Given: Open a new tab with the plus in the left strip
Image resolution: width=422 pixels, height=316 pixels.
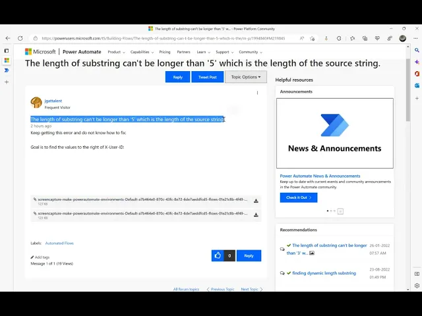Looking at the screenshot, I should tap(7, 82).
